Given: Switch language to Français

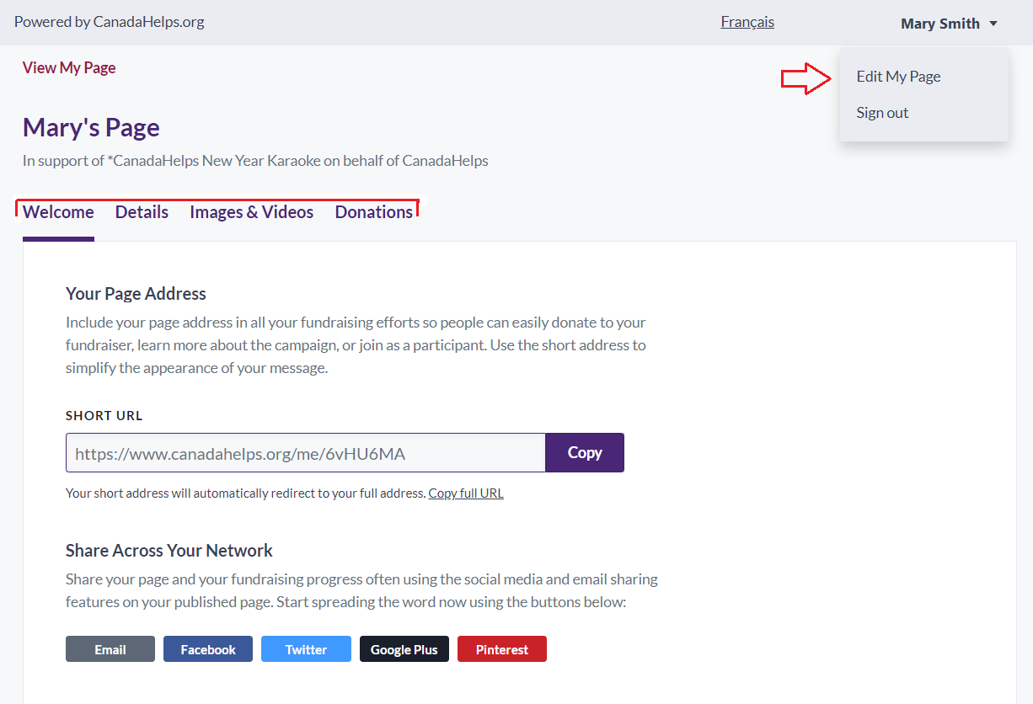Looking at the screenshot, I should (x=747, y=22).
